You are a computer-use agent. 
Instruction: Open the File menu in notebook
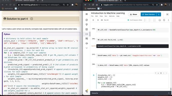(x=92, y=16)
